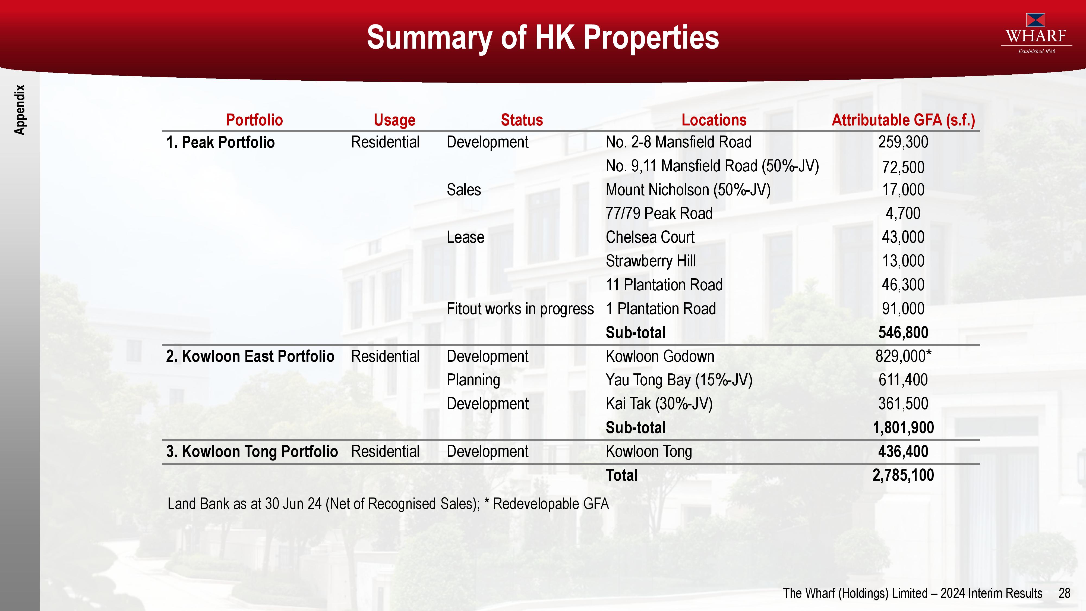This screenshot has height=611, width=1086.
Task: Click 'Kowloon Godown' location
Action: (660, 356)
